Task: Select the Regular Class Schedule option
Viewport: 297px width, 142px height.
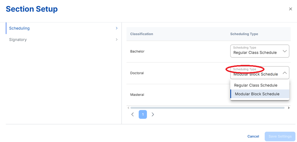Action: click(256, 85)
